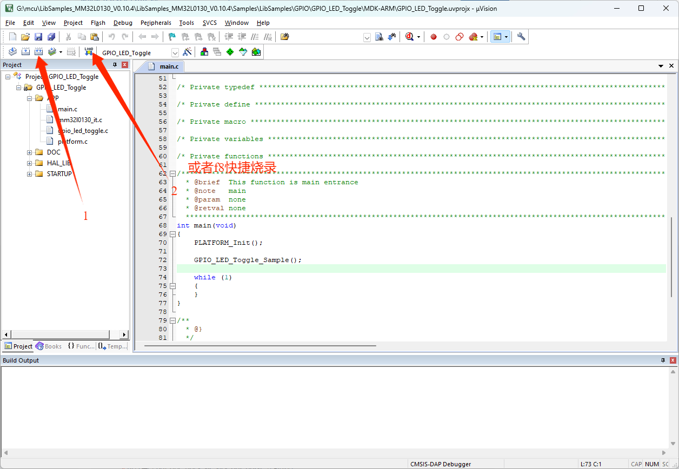Click the Download to flash LOAD icon
Screen dimensions: 679x469
click(89, 52)
